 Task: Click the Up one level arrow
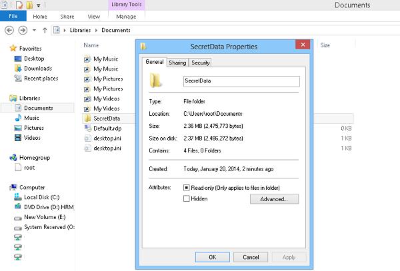(44, 30)
